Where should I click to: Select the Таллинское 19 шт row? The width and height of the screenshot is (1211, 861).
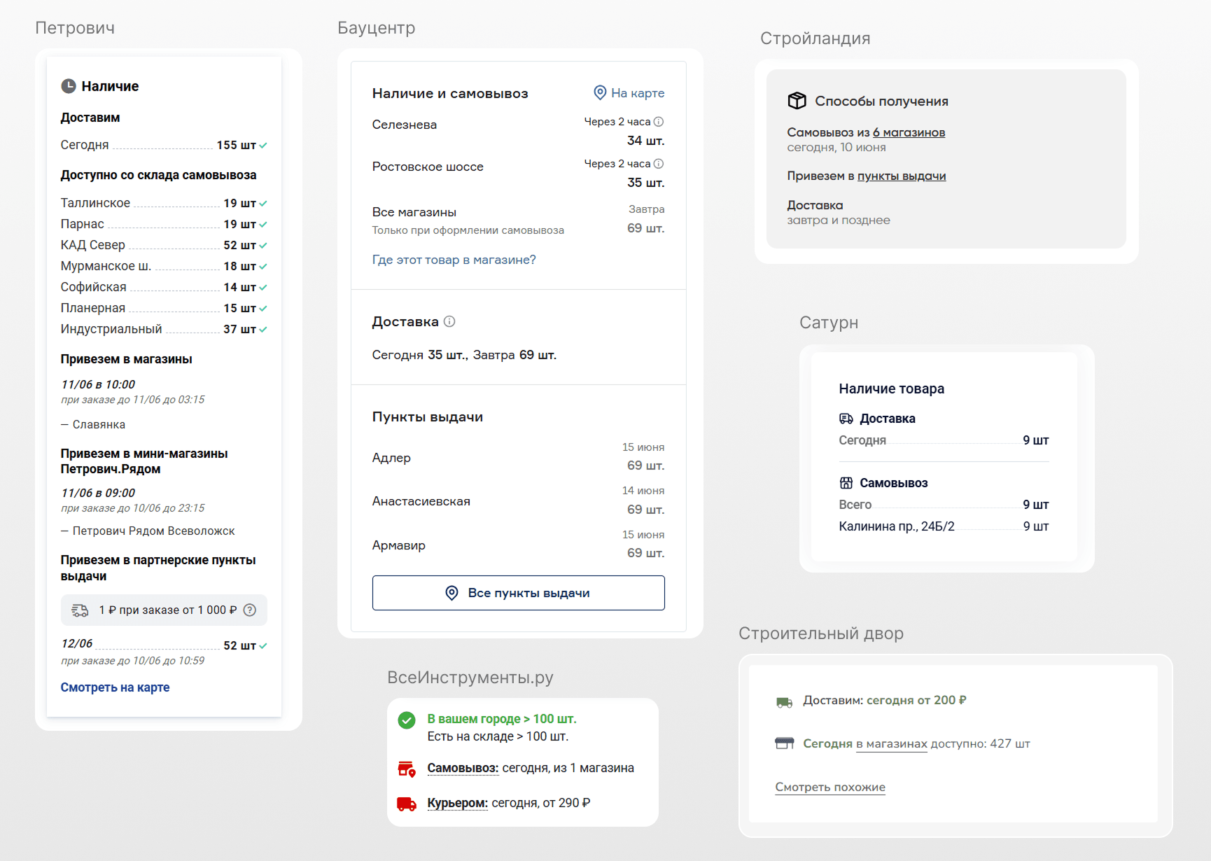pyautogui.click(x=164, y=203)
